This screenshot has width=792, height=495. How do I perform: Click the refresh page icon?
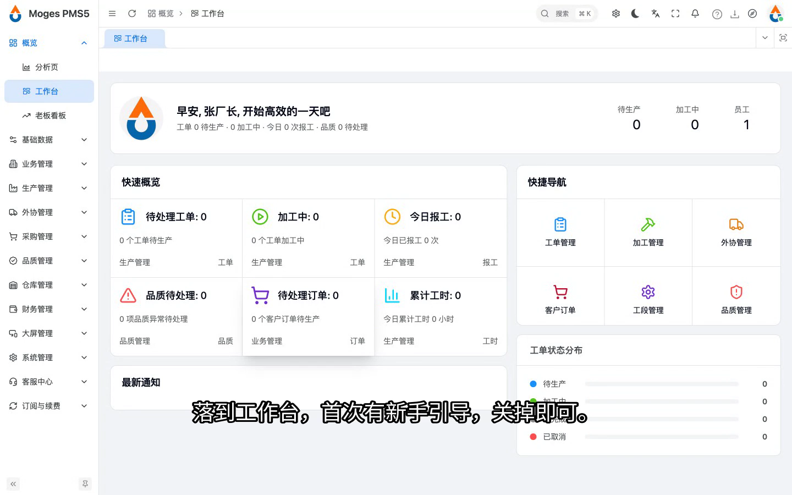click(x=132, y=14)
